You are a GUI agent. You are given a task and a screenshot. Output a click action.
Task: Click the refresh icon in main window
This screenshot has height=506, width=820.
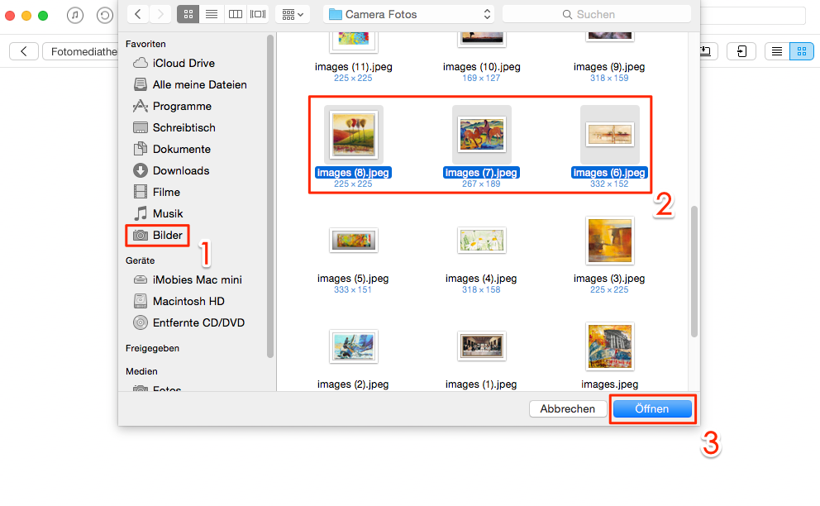(105, 15)
